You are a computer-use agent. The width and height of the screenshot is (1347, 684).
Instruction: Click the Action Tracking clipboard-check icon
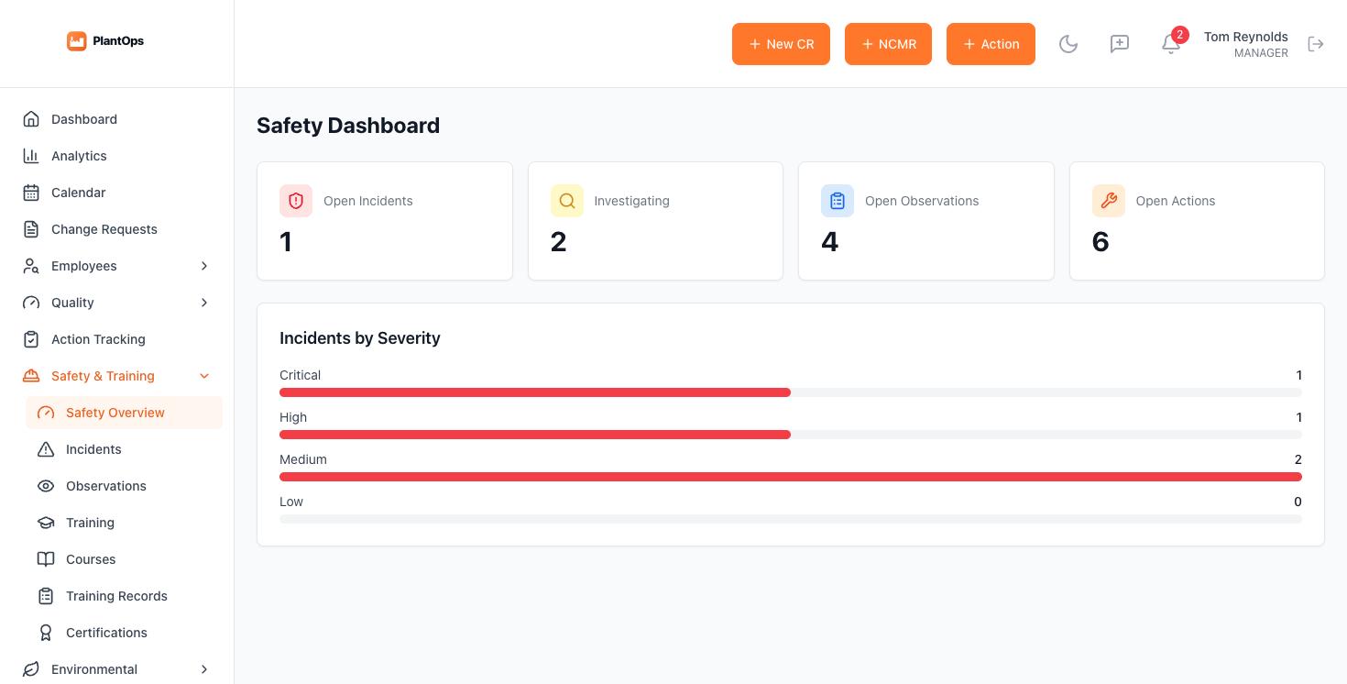[x=31, y=339]
